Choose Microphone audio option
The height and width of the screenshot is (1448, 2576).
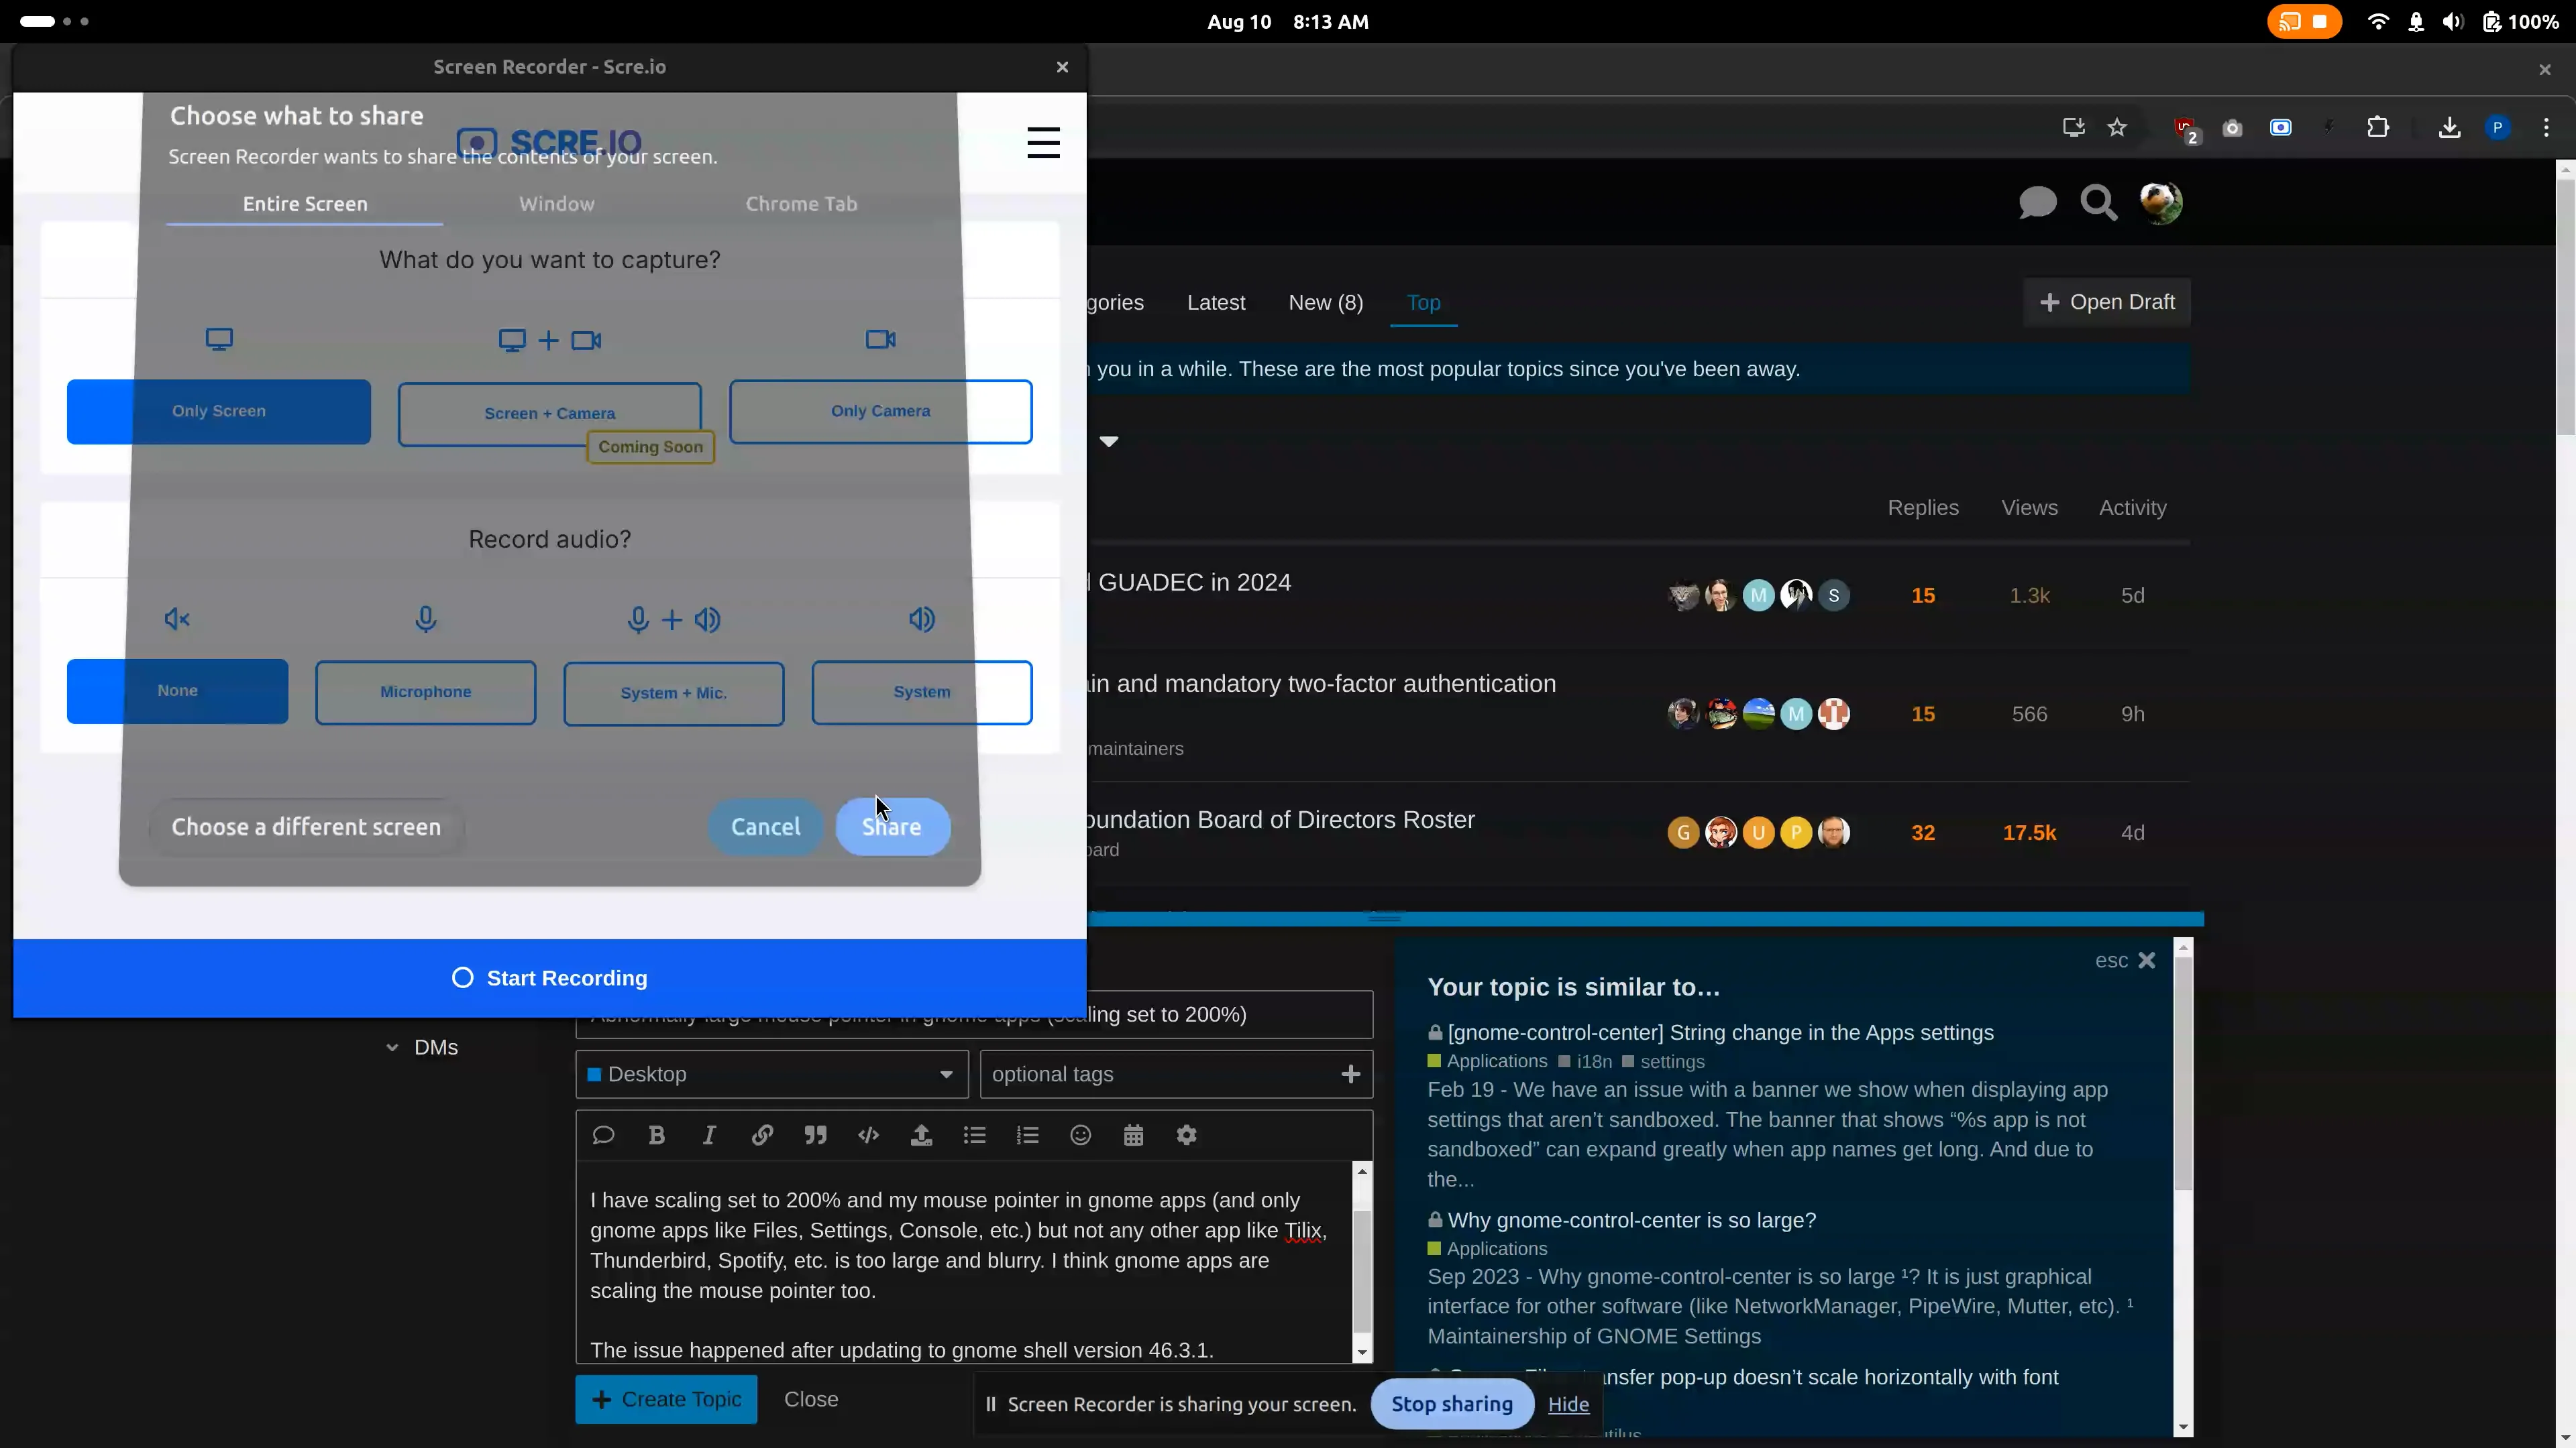coord(425,692)
